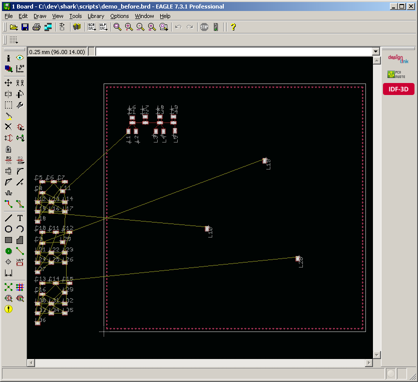Launch the Autorouter
This screenshot has height=382, width=418.
pos(20,287)
